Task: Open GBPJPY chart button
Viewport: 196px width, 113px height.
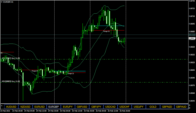Action: click(x=96, y=107)
